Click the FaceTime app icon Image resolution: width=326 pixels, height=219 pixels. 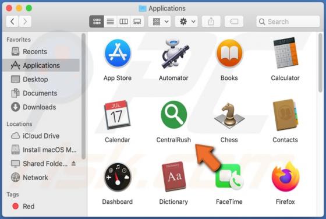click(x=229, y=177)
